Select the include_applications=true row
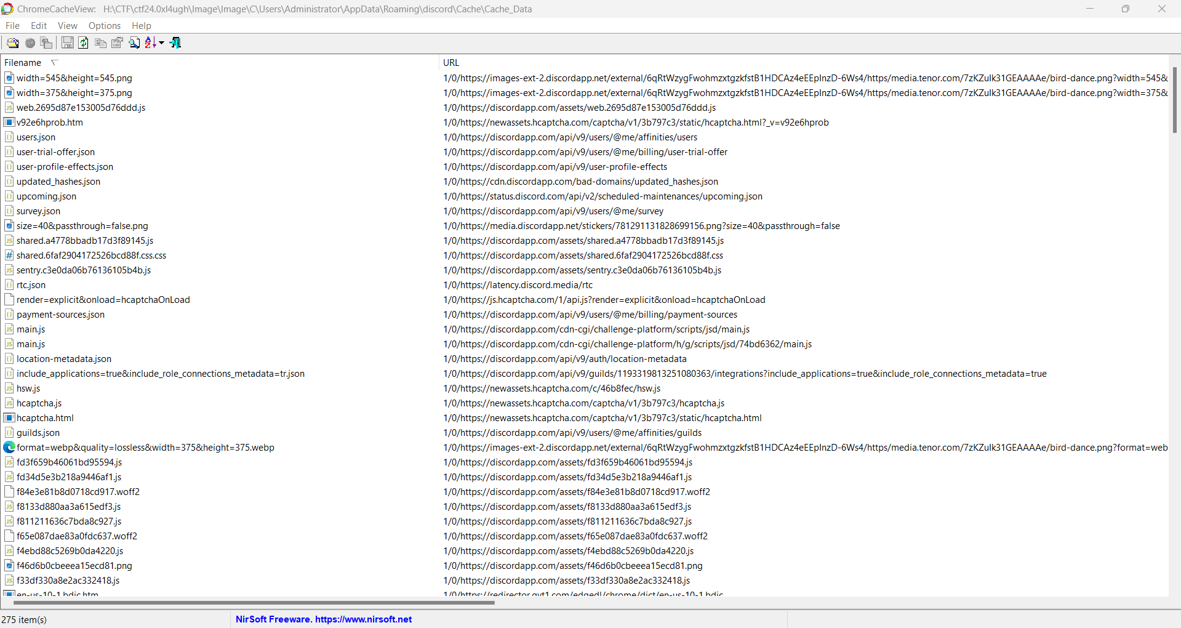Viewport: 1181px width, 628px height. pyautogui.click(x=161, y=373)
